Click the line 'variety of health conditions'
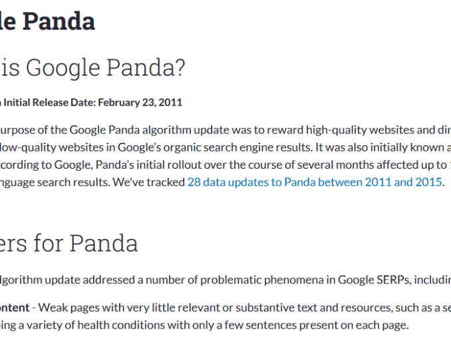This screenshot has width=451, height=338. (x=204, y=325)
